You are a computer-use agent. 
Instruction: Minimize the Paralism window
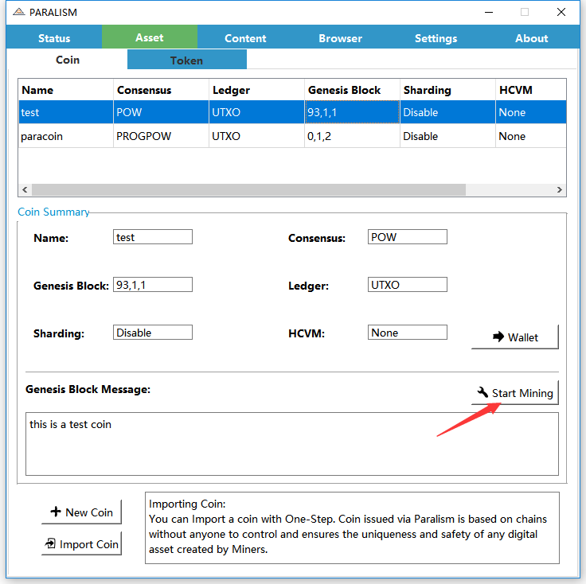pyautogui.click(x=488, y=12)
